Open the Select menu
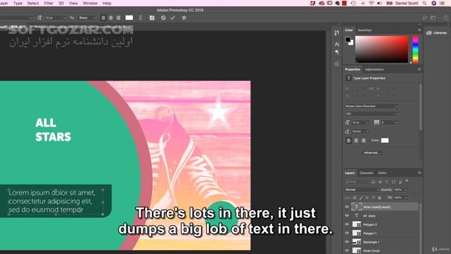Viewport: 451px width, 254px height. click(33, 3)
